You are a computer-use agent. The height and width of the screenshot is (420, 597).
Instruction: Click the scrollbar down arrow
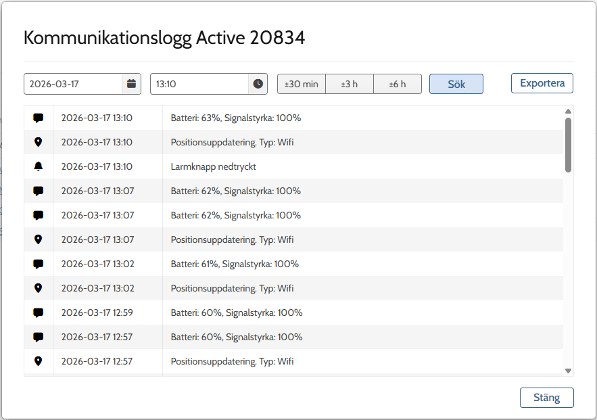(x=568, y=371)
